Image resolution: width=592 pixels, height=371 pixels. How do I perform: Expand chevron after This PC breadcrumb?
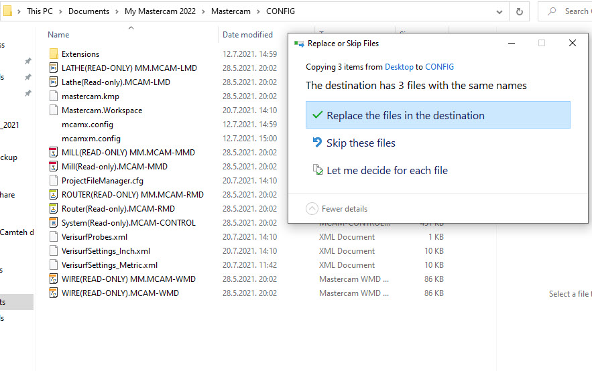(60, 11)
